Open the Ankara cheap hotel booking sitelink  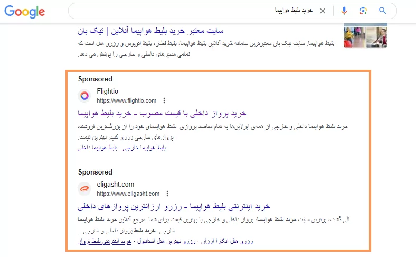click(227, 241)
